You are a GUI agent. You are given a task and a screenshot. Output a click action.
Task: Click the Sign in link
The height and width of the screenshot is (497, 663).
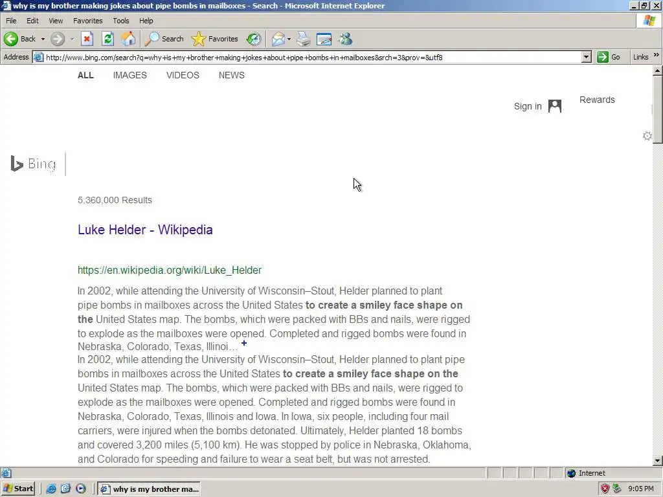point(528,107)
